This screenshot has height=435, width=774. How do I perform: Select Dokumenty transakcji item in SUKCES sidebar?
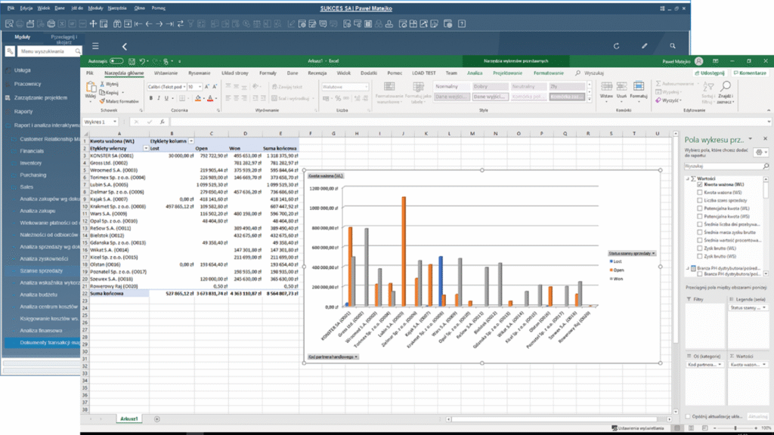(x=42, y=342)
